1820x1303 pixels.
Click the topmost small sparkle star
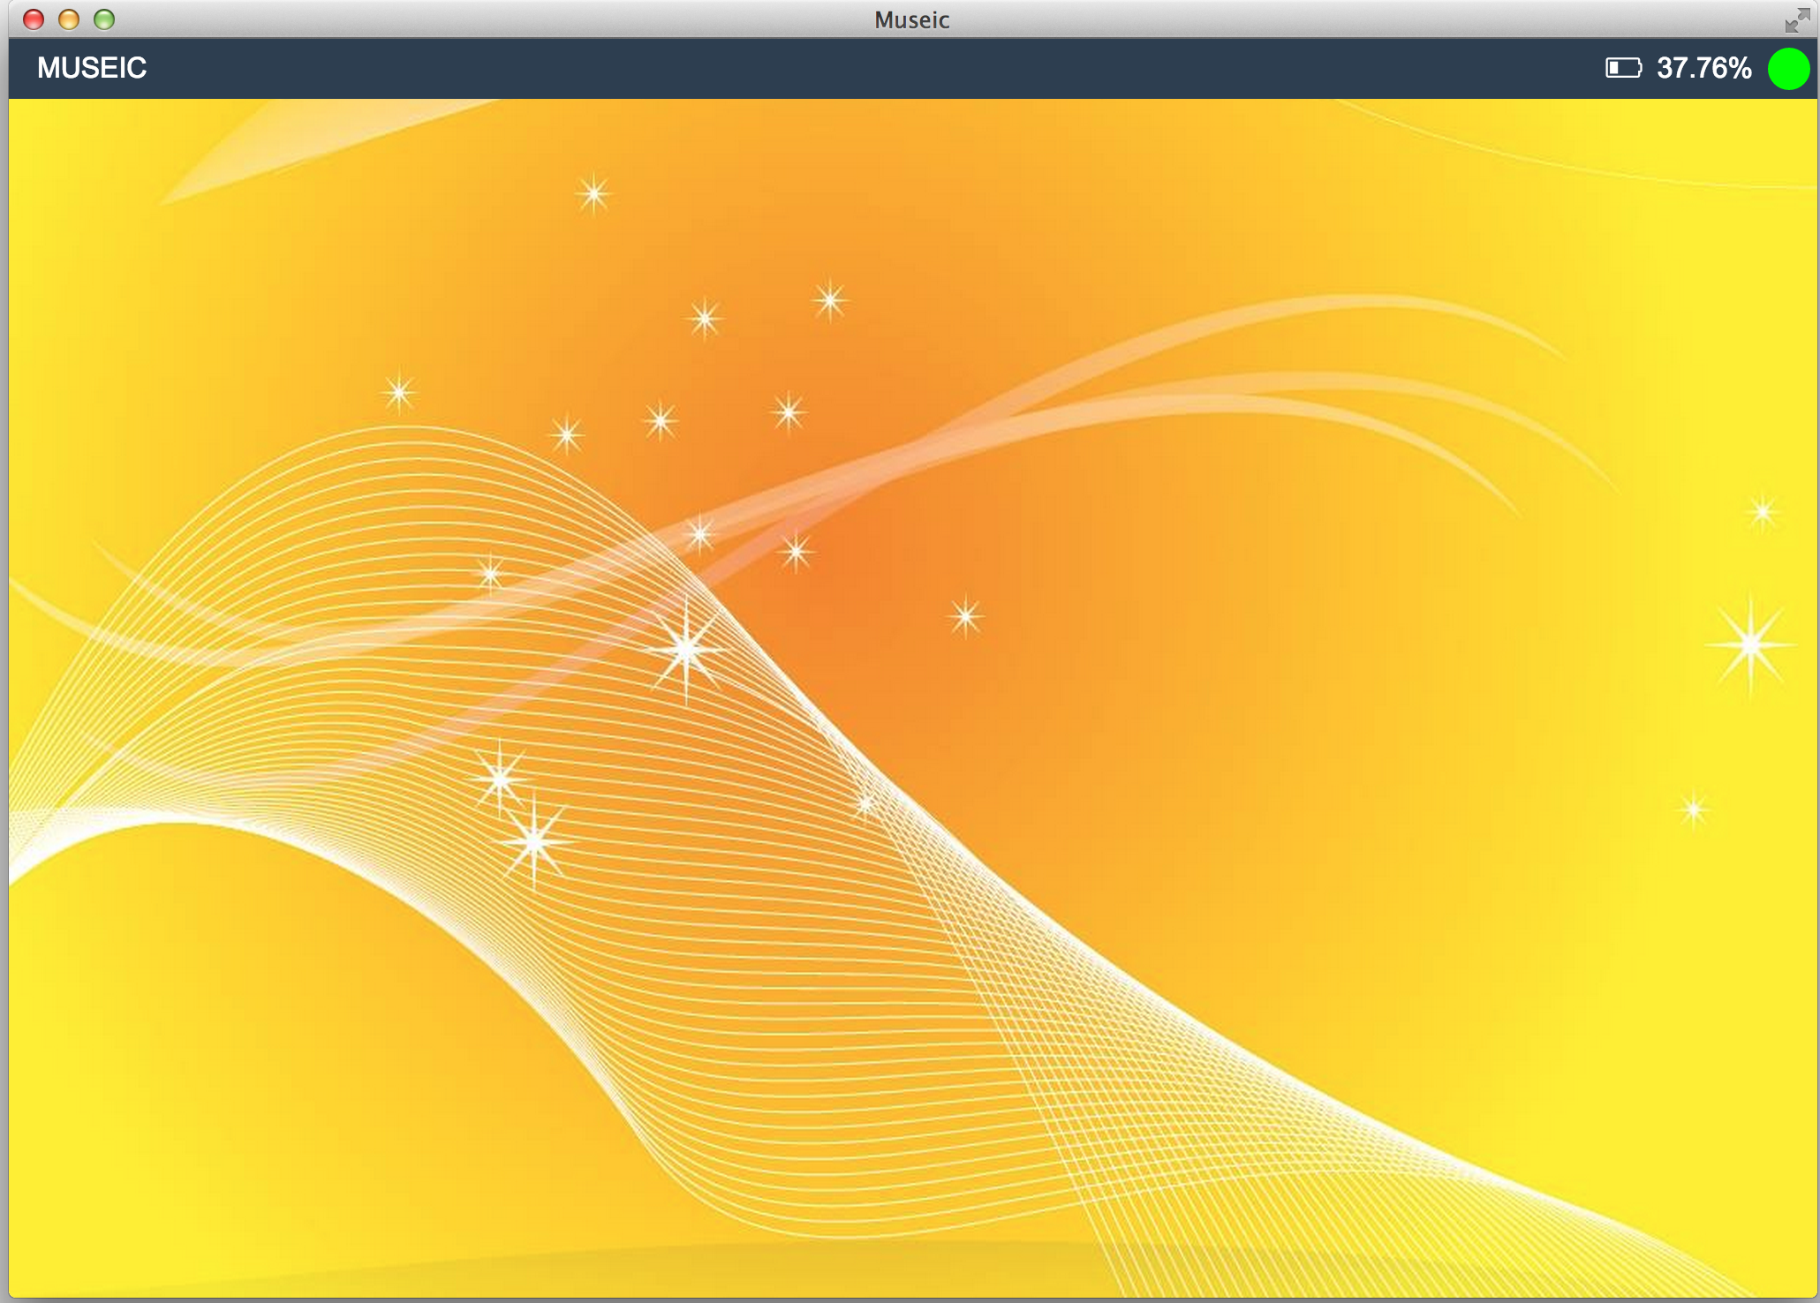point(593,193)
